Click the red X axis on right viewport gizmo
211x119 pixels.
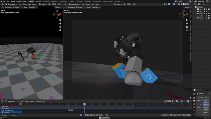pos(187,14)
